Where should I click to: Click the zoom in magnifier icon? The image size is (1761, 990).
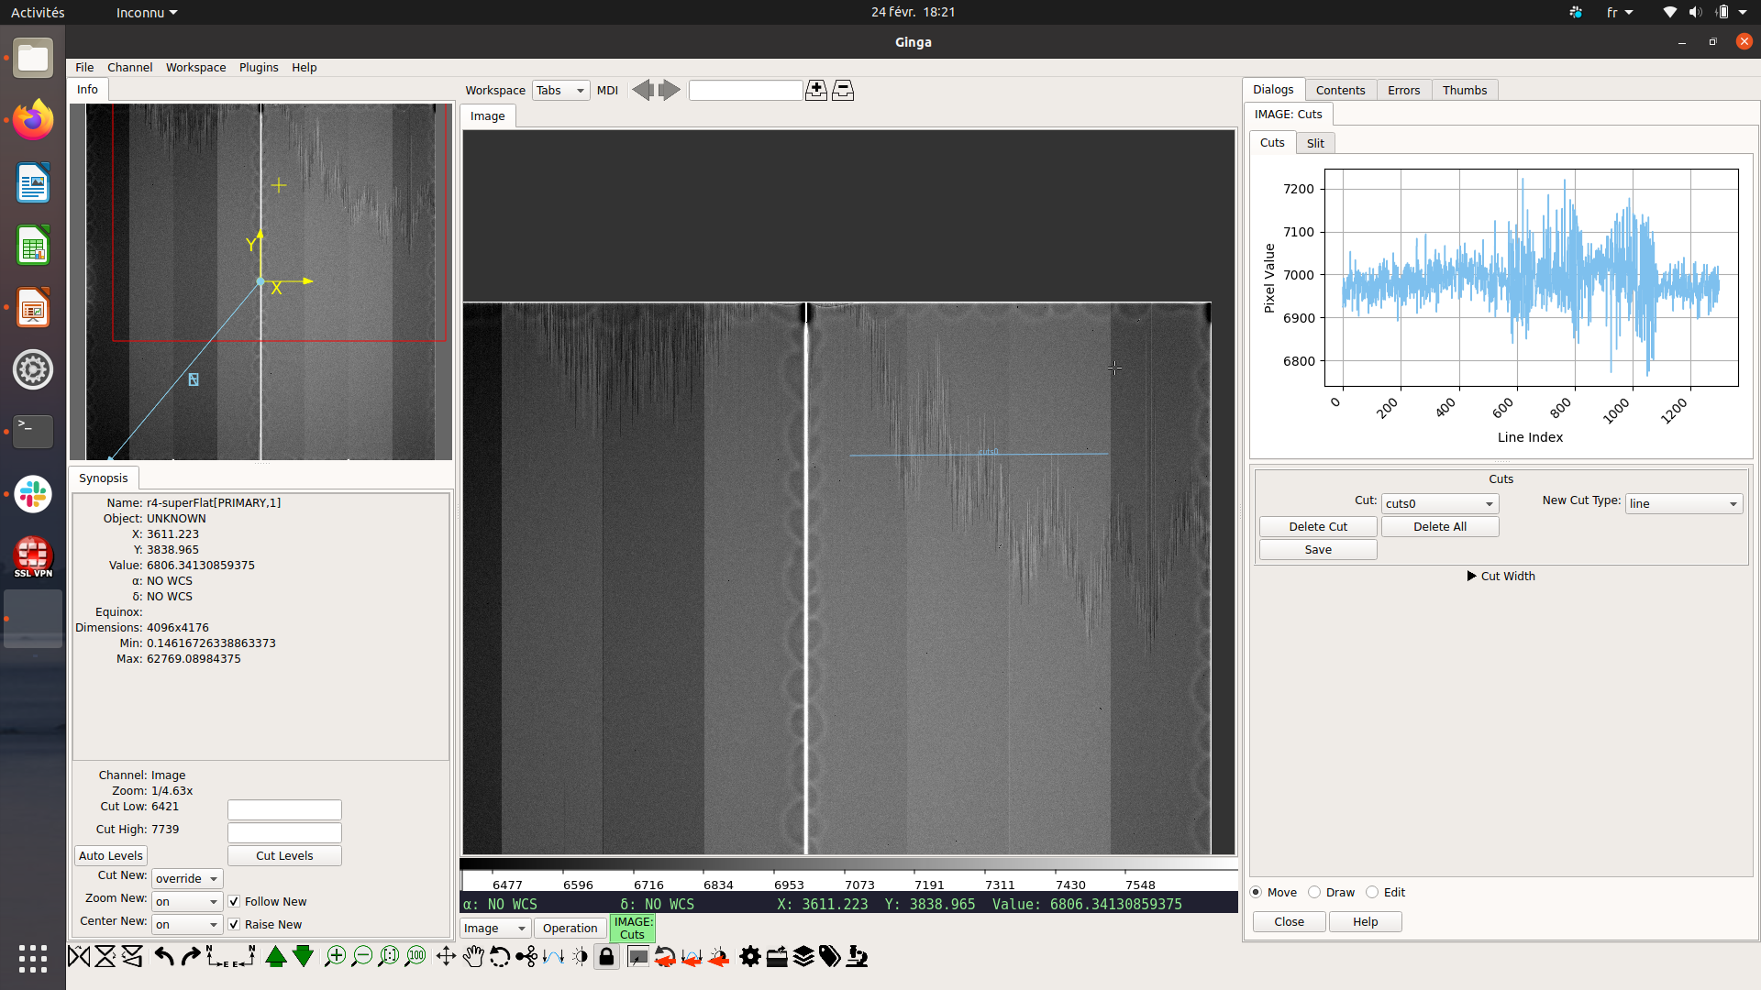point(335,957)
